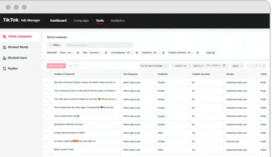Image resolution: width=275 pixels, height=157 pixels.
Task: Click the 2024-01-17 end date field
Action: pos(198,66)
